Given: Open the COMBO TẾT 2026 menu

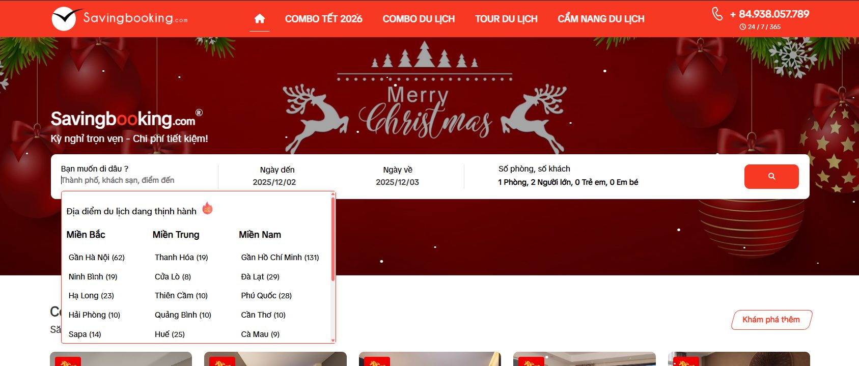Looking at the screenshot, I should [324, 19].
